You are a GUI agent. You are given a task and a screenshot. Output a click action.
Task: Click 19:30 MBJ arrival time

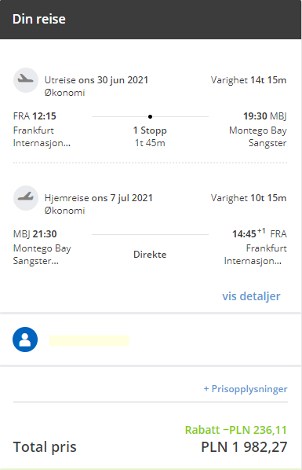(x=265, y=116)
